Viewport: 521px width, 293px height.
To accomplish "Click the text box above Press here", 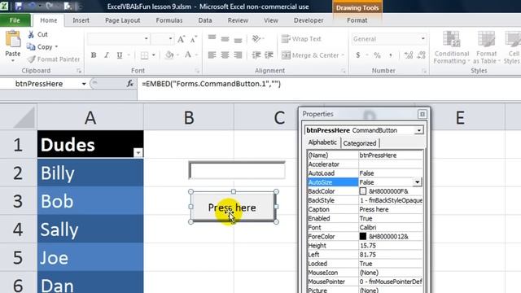I will (x=237, y=170).
